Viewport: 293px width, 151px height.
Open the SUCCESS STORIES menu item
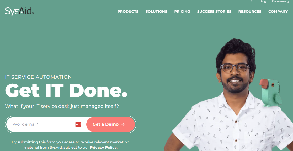tap(214, 11)
